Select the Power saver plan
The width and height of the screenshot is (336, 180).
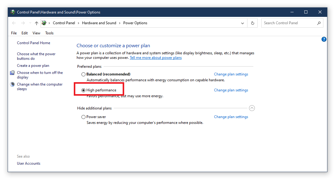point(83,117)
